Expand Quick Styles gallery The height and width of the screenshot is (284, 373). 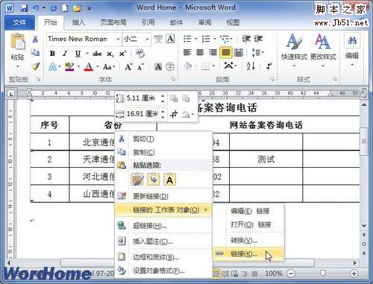[x=294, y=51]
